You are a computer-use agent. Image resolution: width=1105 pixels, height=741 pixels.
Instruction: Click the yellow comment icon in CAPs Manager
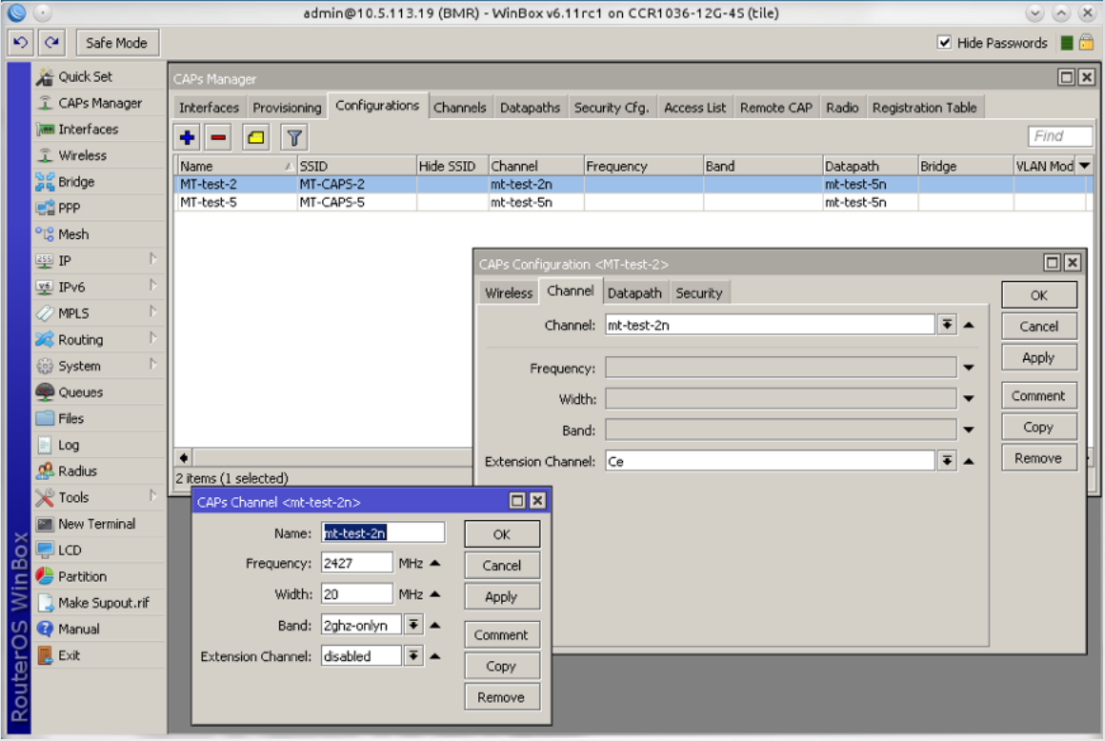click(x=256, y=137)
